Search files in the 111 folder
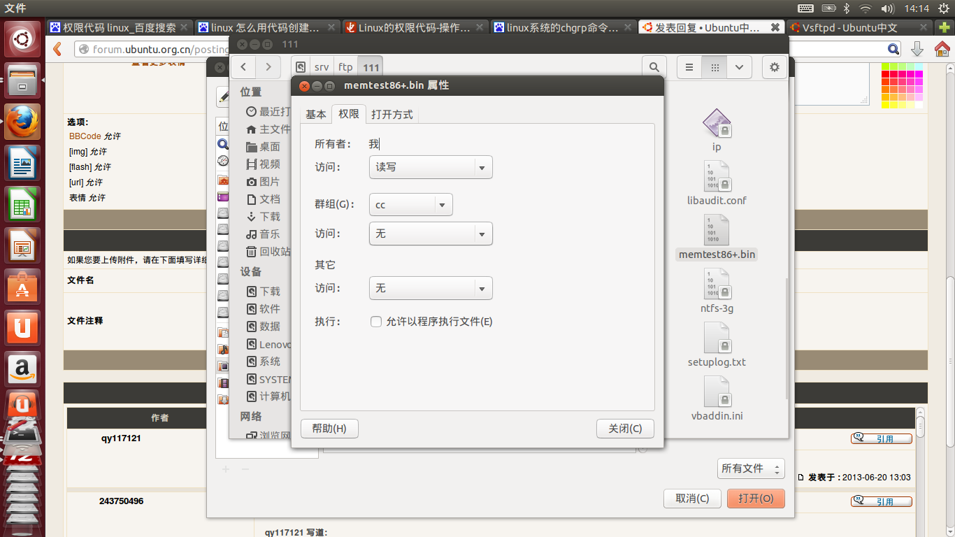Viewport: 955px width, 537px height. [654, 67]
